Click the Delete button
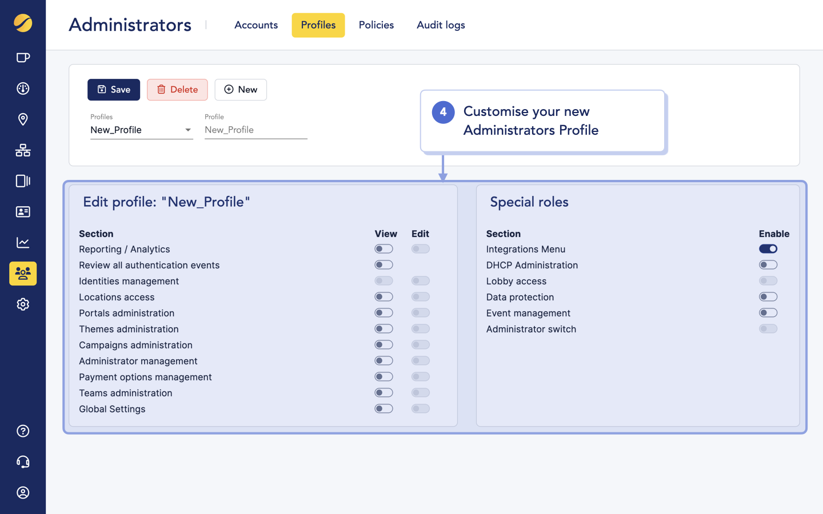Image resolution: width=823 pixels, height=514 pixels. click(177, 90)
